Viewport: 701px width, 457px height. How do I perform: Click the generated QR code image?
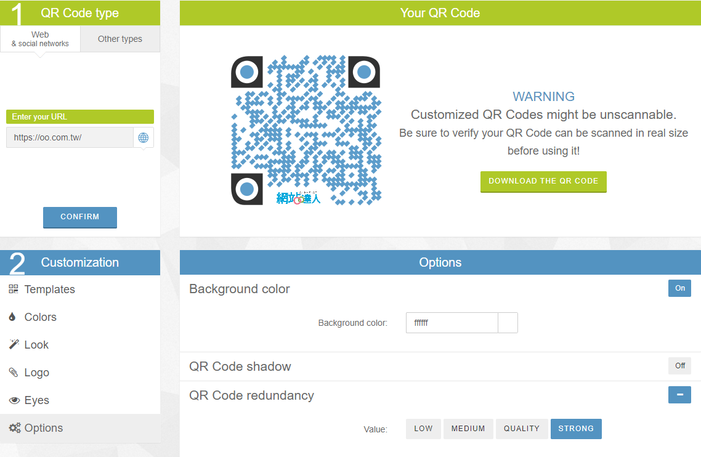pyautogui.click(x=306, y=130)
